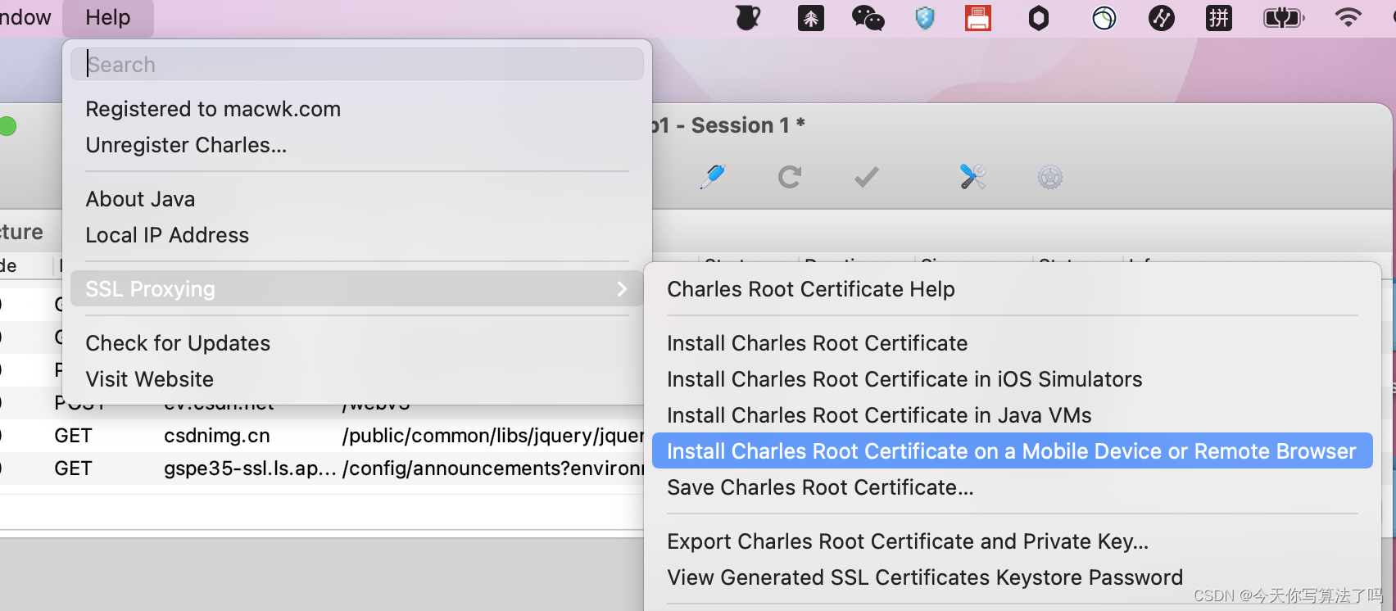Choose Unregister Charles... menu item

186,145
